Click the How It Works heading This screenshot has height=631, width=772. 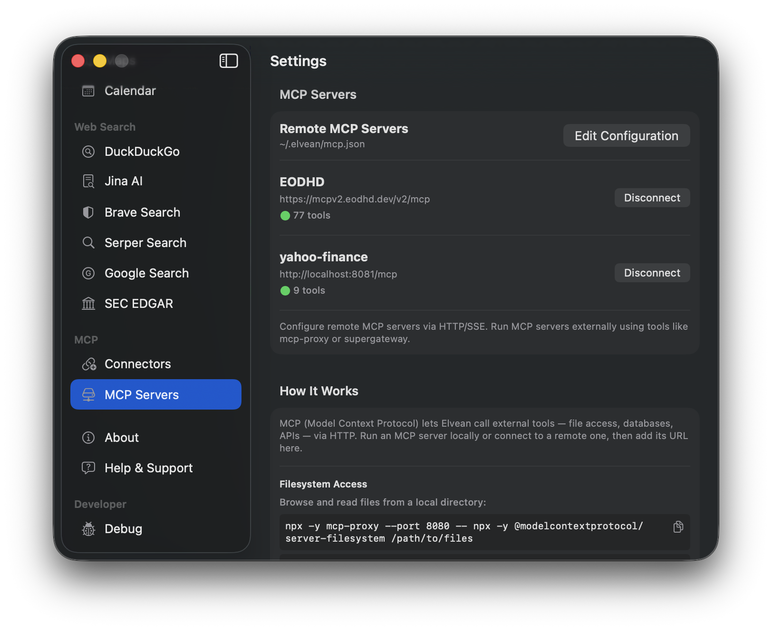click(319, 391)
